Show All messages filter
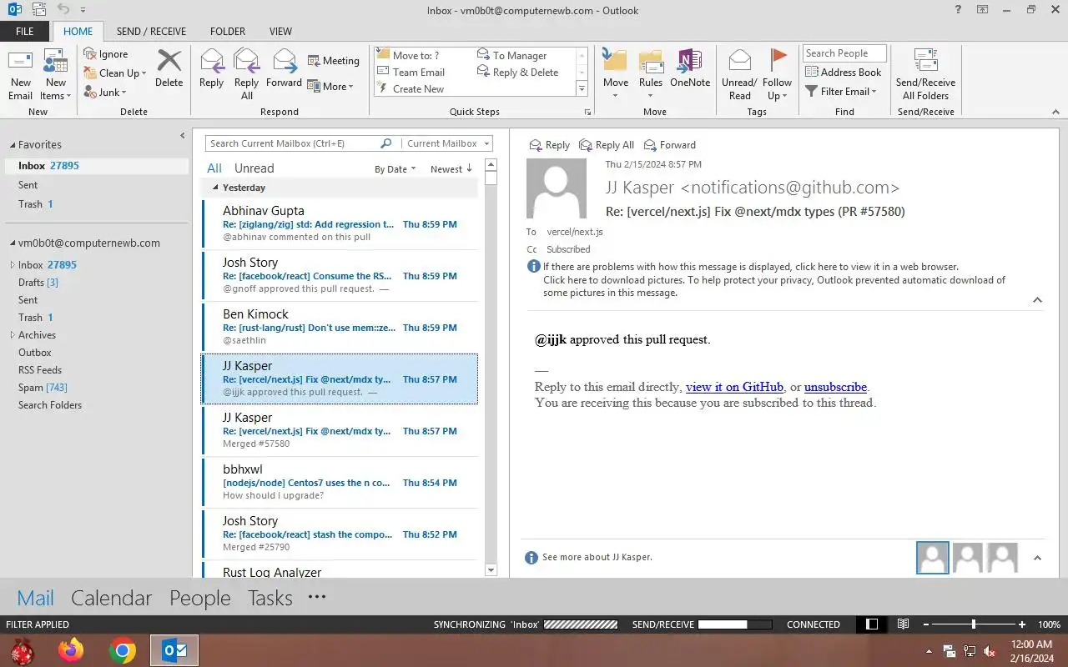This screenshot has width=1068, height=667. pos(214,168)
